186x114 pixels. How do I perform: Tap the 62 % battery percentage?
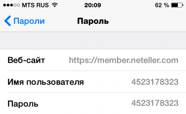[x=162, y=5]
